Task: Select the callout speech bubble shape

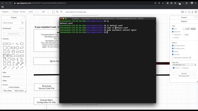Action: tap(13, 60)
